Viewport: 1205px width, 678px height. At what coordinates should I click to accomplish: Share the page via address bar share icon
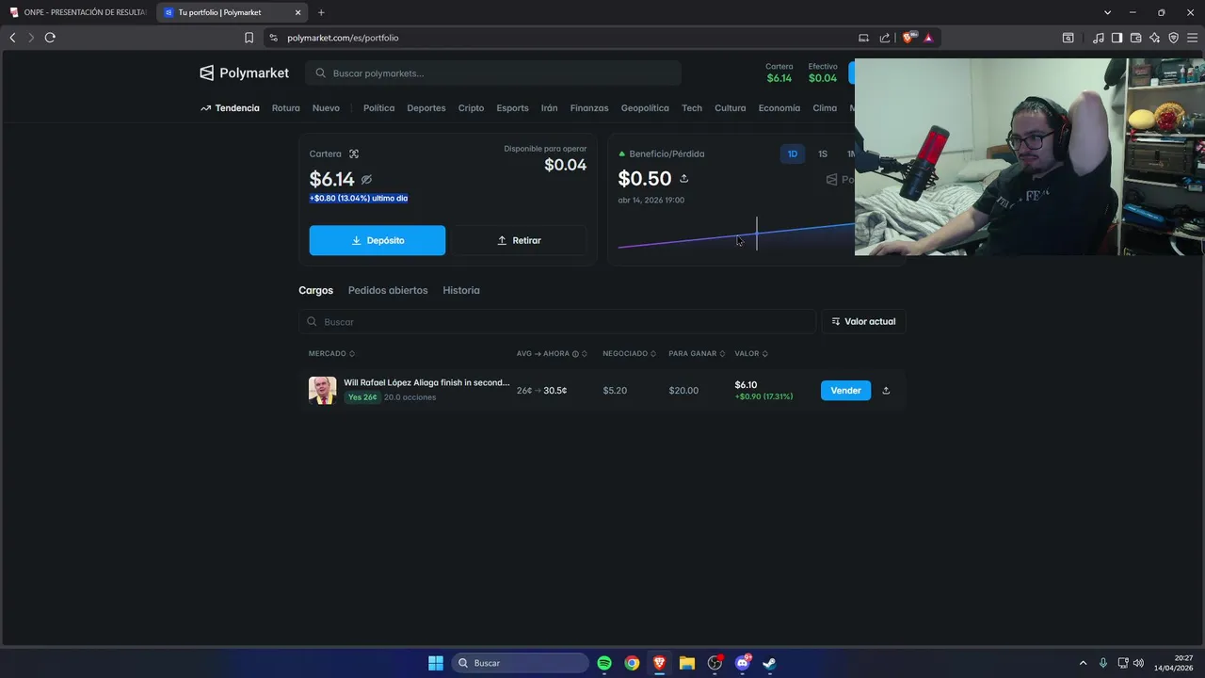[x=885, y=38]
